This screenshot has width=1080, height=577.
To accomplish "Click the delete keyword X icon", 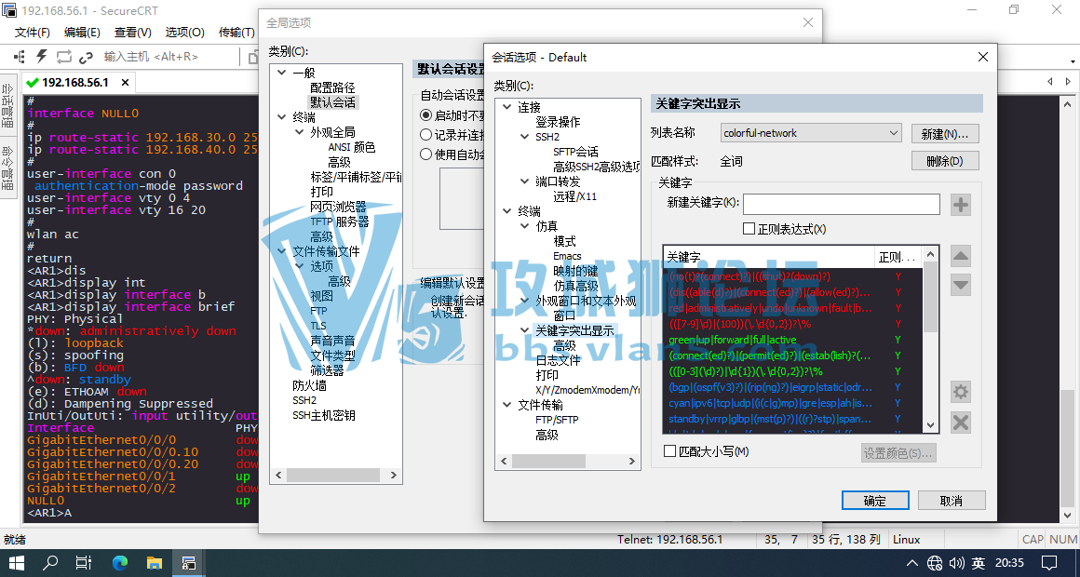I will (961, 423).
